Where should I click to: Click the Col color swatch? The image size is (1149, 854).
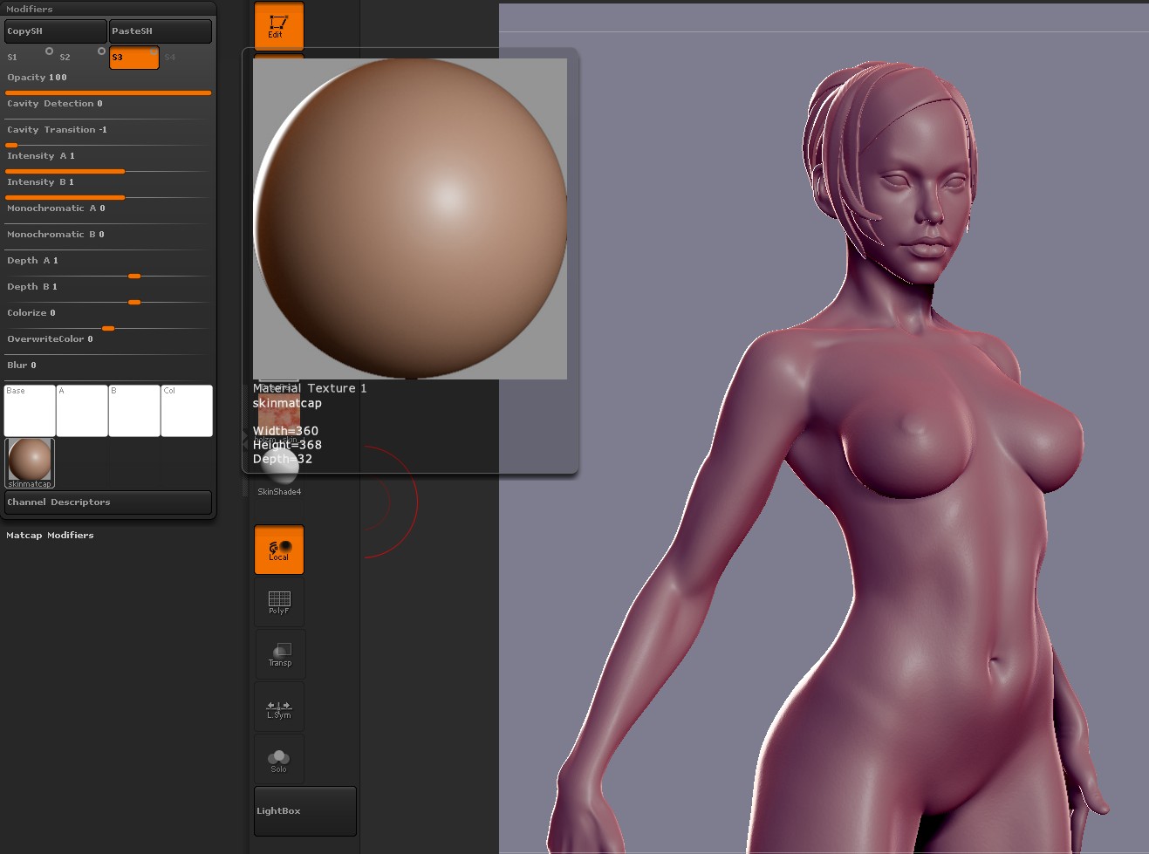pos(186,411)
